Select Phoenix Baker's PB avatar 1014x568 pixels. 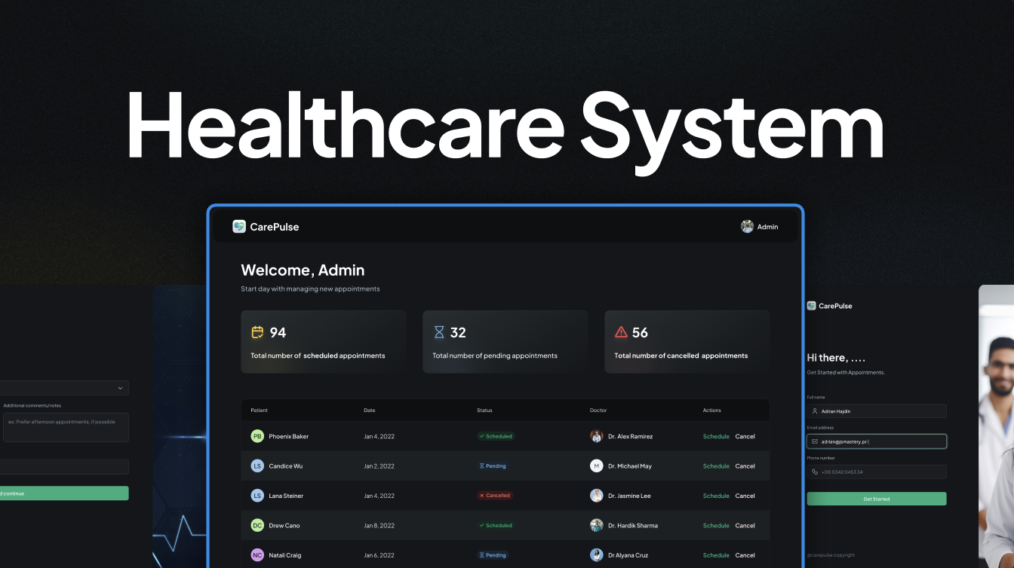pyautogui.click(x=257, y=436)
